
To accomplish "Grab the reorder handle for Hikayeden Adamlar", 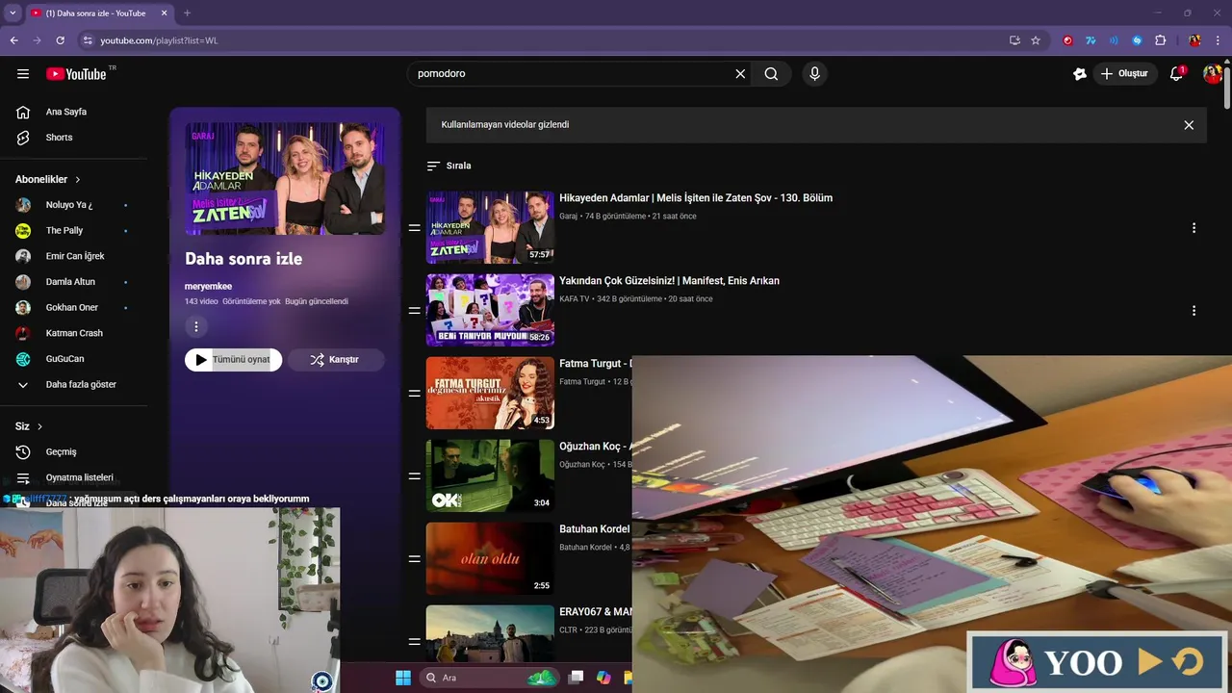I will coord(414,228).
